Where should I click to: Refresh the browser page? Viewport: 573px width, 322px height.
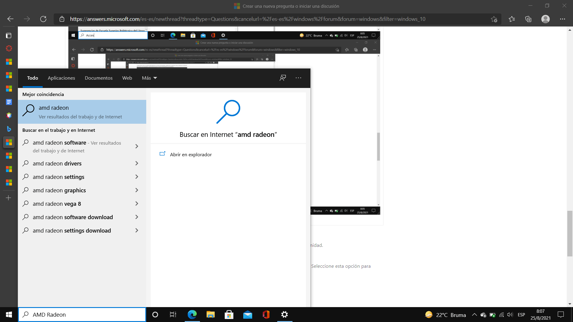[x=43, y=19]
